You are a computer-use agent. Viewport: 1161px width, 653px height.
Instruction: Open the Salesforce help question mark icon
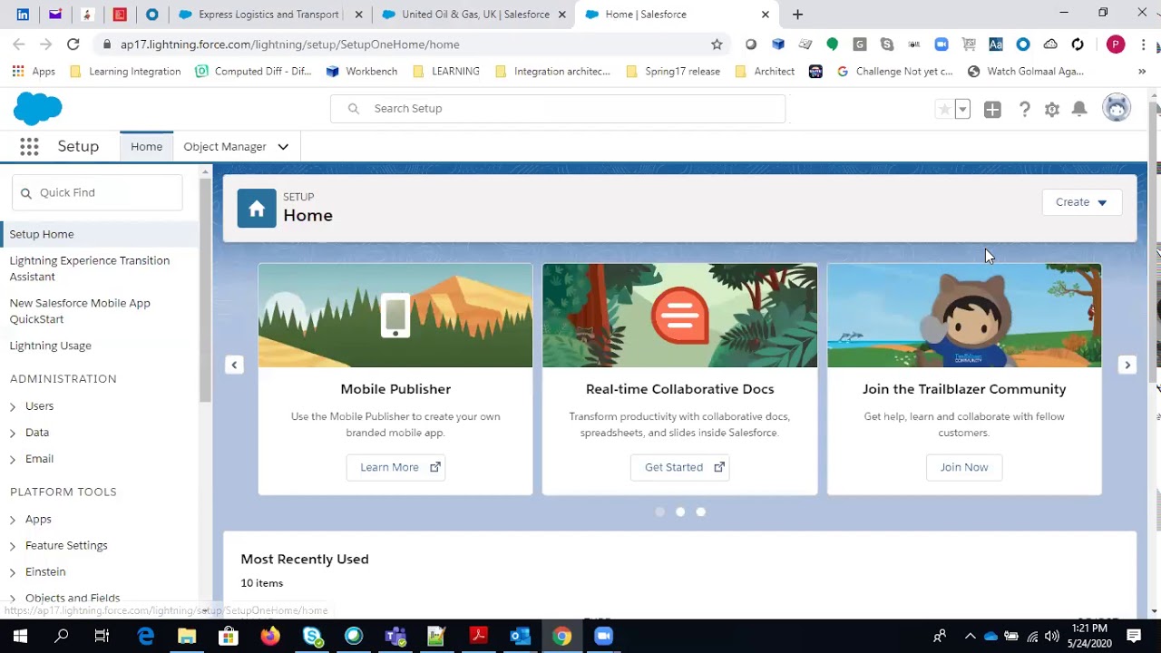pyautogui.click(x=1024, y=109)
